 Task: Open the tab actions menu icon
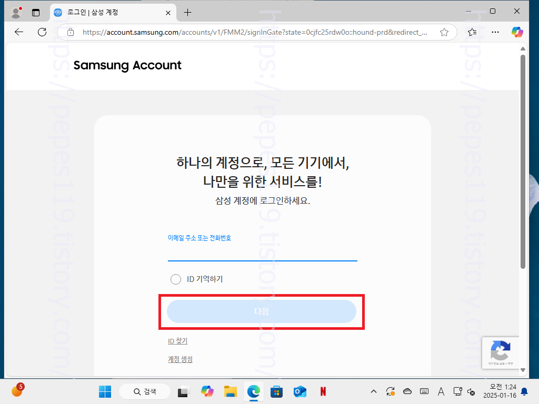(36, 13)
